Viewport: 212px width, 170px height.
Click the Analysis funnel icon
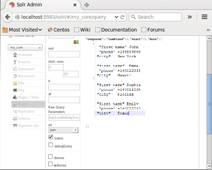pyautogui.click(x=15, y=62)
